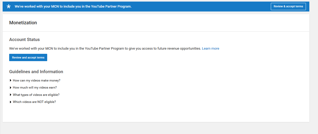The height and width of the screenshot is (134, 318).
Task: Click the "Guidelines and Information" heading
Action: (x=36, y=72)
